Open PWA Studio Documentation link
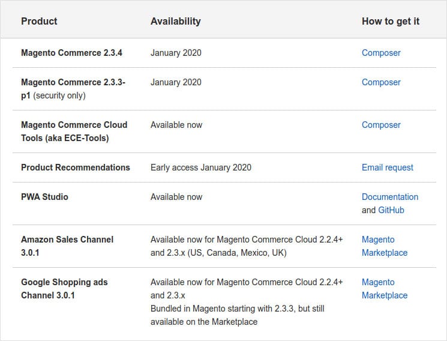The height and width of the screenshot is (341, 447). [390, 196]
